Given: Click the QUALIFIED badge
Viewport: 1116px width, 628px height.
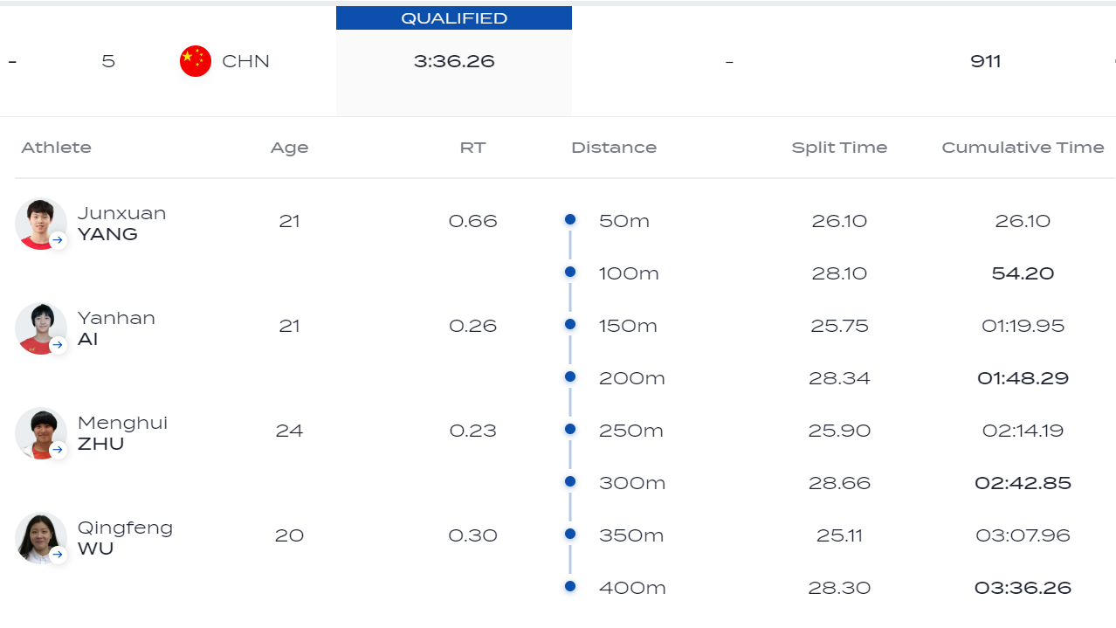Looking at the screenshot, I should pos(454,18).
